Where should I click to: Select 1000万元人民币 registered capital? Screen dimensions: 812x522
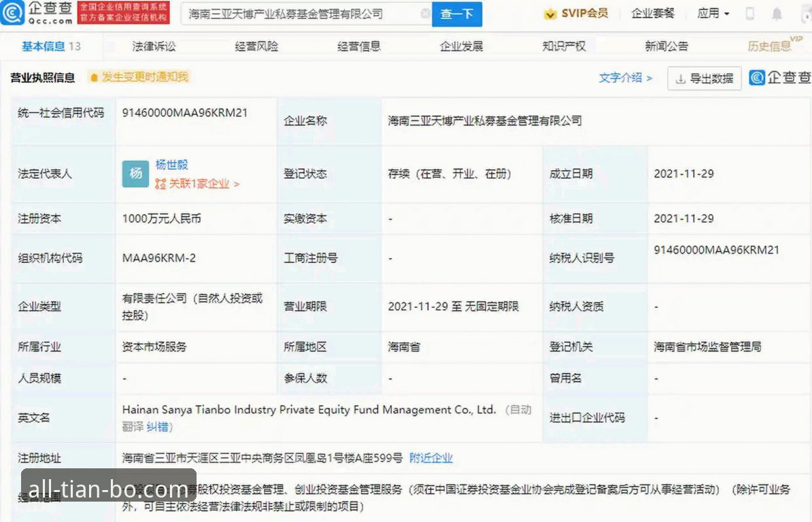pos(162,219)
